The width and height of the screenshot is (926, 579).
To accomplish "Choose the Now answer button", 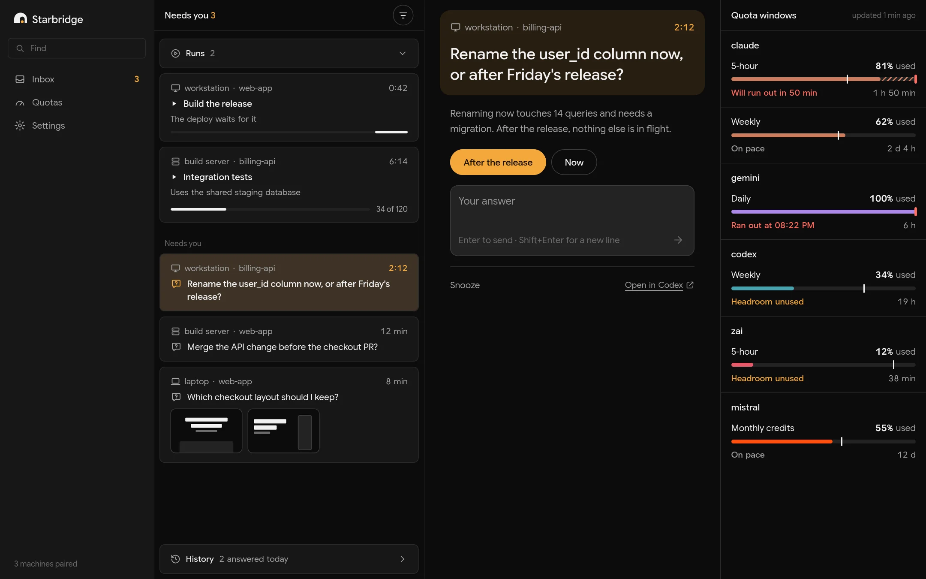I will tap(574, 162).
